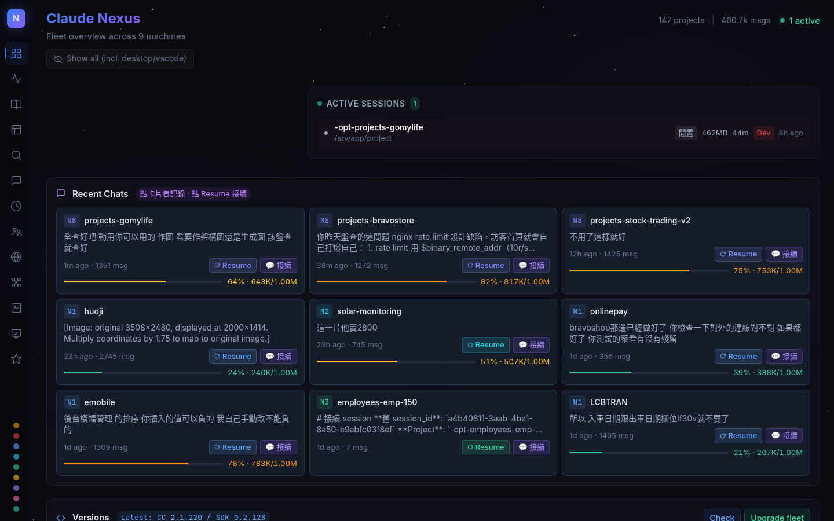Open the huoji chat card title
Viewport: 834px width, 521px height.
tap(93, 311)
